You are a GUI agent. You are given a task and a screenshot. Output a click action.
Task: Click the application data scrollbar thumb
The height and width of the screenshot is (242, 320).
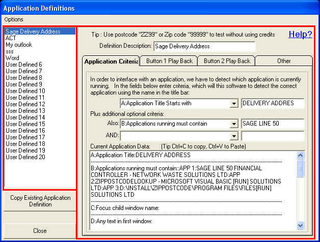300,168
